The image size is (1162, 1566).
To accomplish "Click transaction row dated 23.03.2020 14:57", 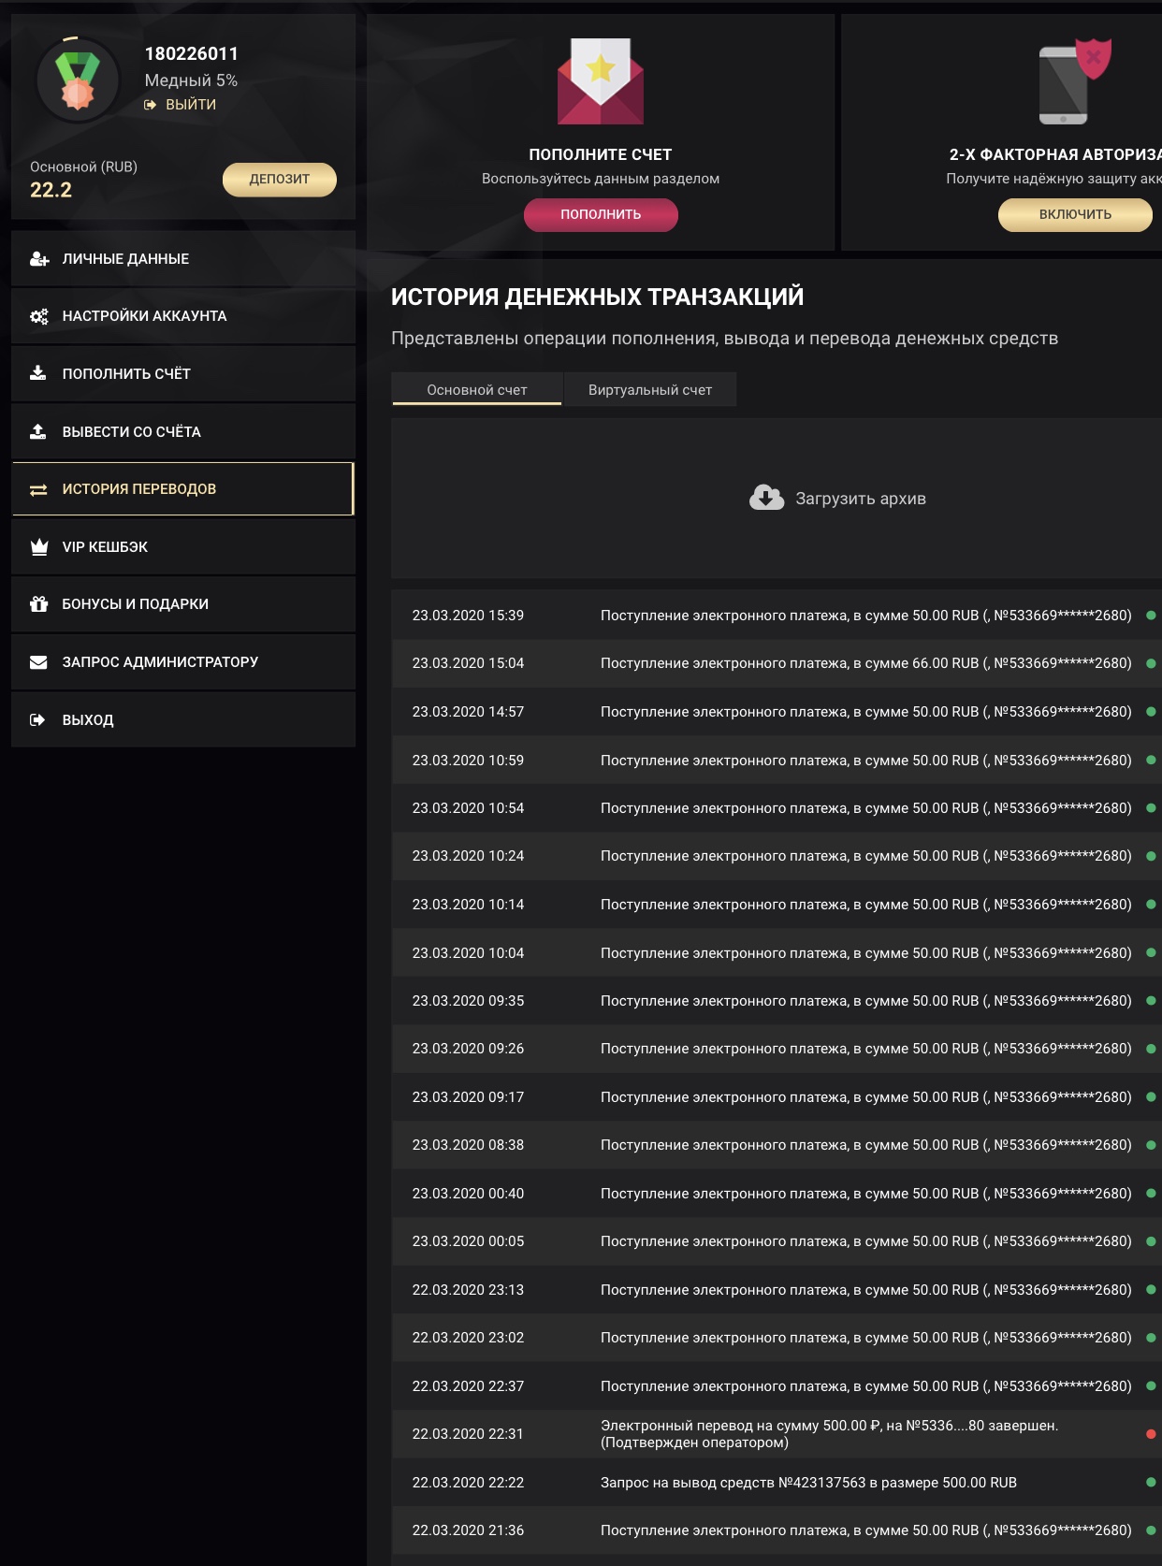I will click(x=777, y=712).
